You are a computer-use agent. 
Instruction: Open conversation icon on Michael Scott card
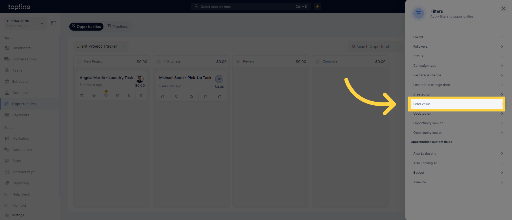(163, 97)
